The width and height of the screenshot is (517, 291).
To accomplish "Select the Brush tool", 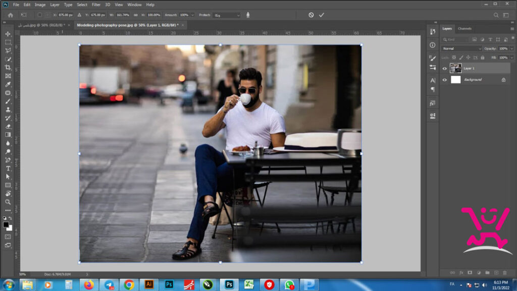I will pyautogui.click(x=8, y=101).
